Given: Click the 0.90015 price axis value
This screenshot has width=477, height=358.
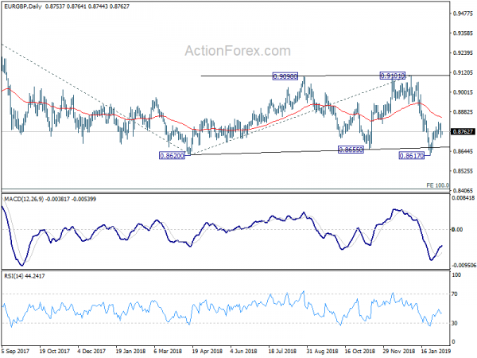Looking at the screenshot, I should point(463,92).
